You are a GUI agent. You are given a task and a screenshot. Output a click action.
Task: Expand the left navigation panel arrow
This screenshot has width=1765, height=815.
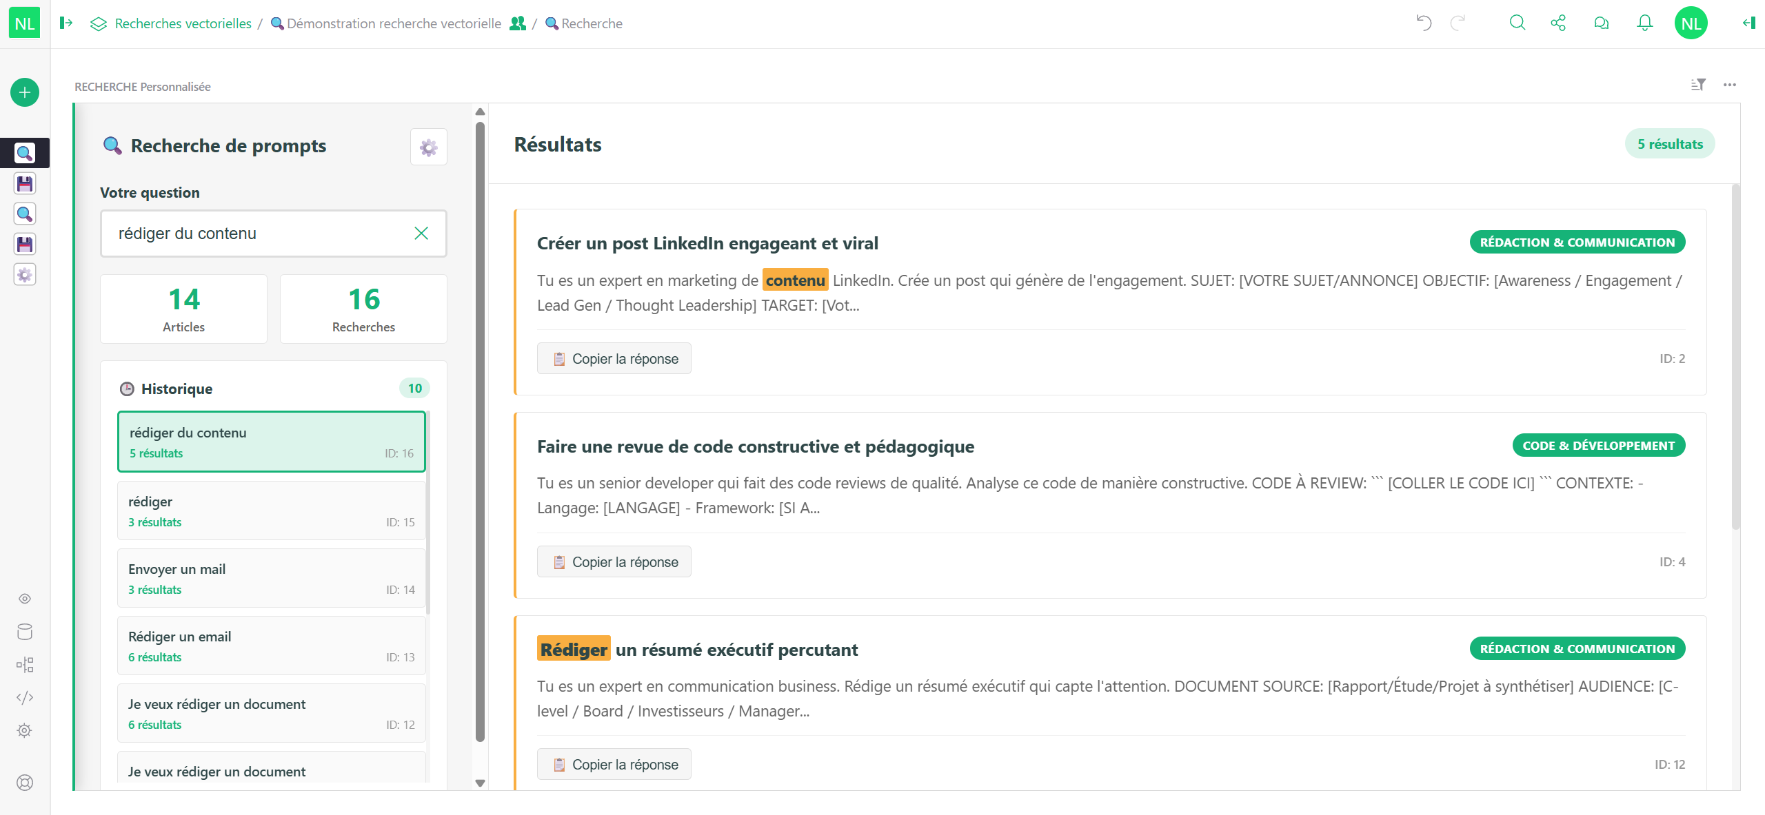click(66, 23)
